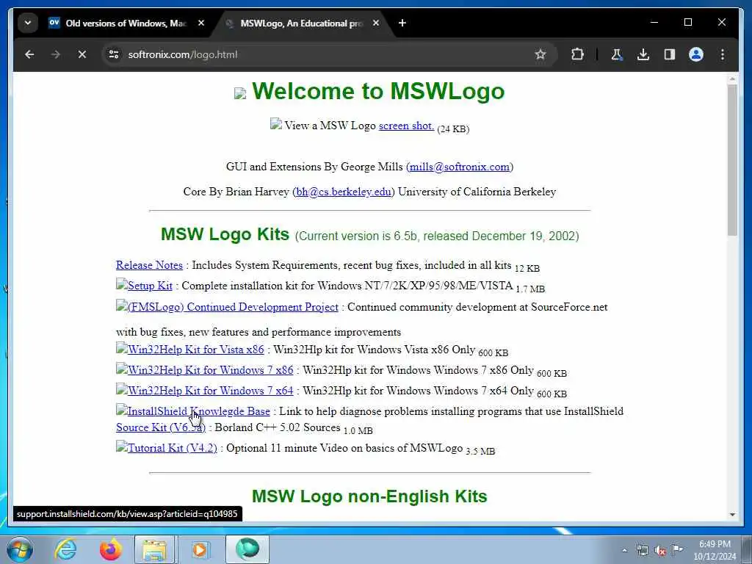
Task: Close the Old versions of Windows tab
Action: point(201,23)
